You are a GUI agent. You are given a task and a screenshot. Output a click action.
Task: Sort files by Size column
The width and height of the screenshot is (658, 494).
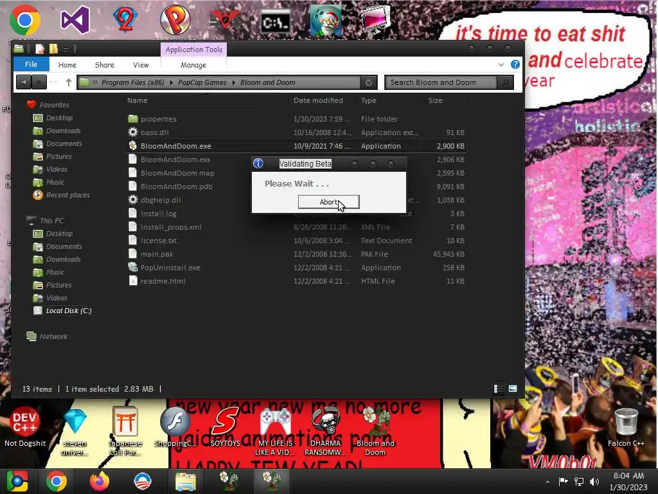[435, 100]
